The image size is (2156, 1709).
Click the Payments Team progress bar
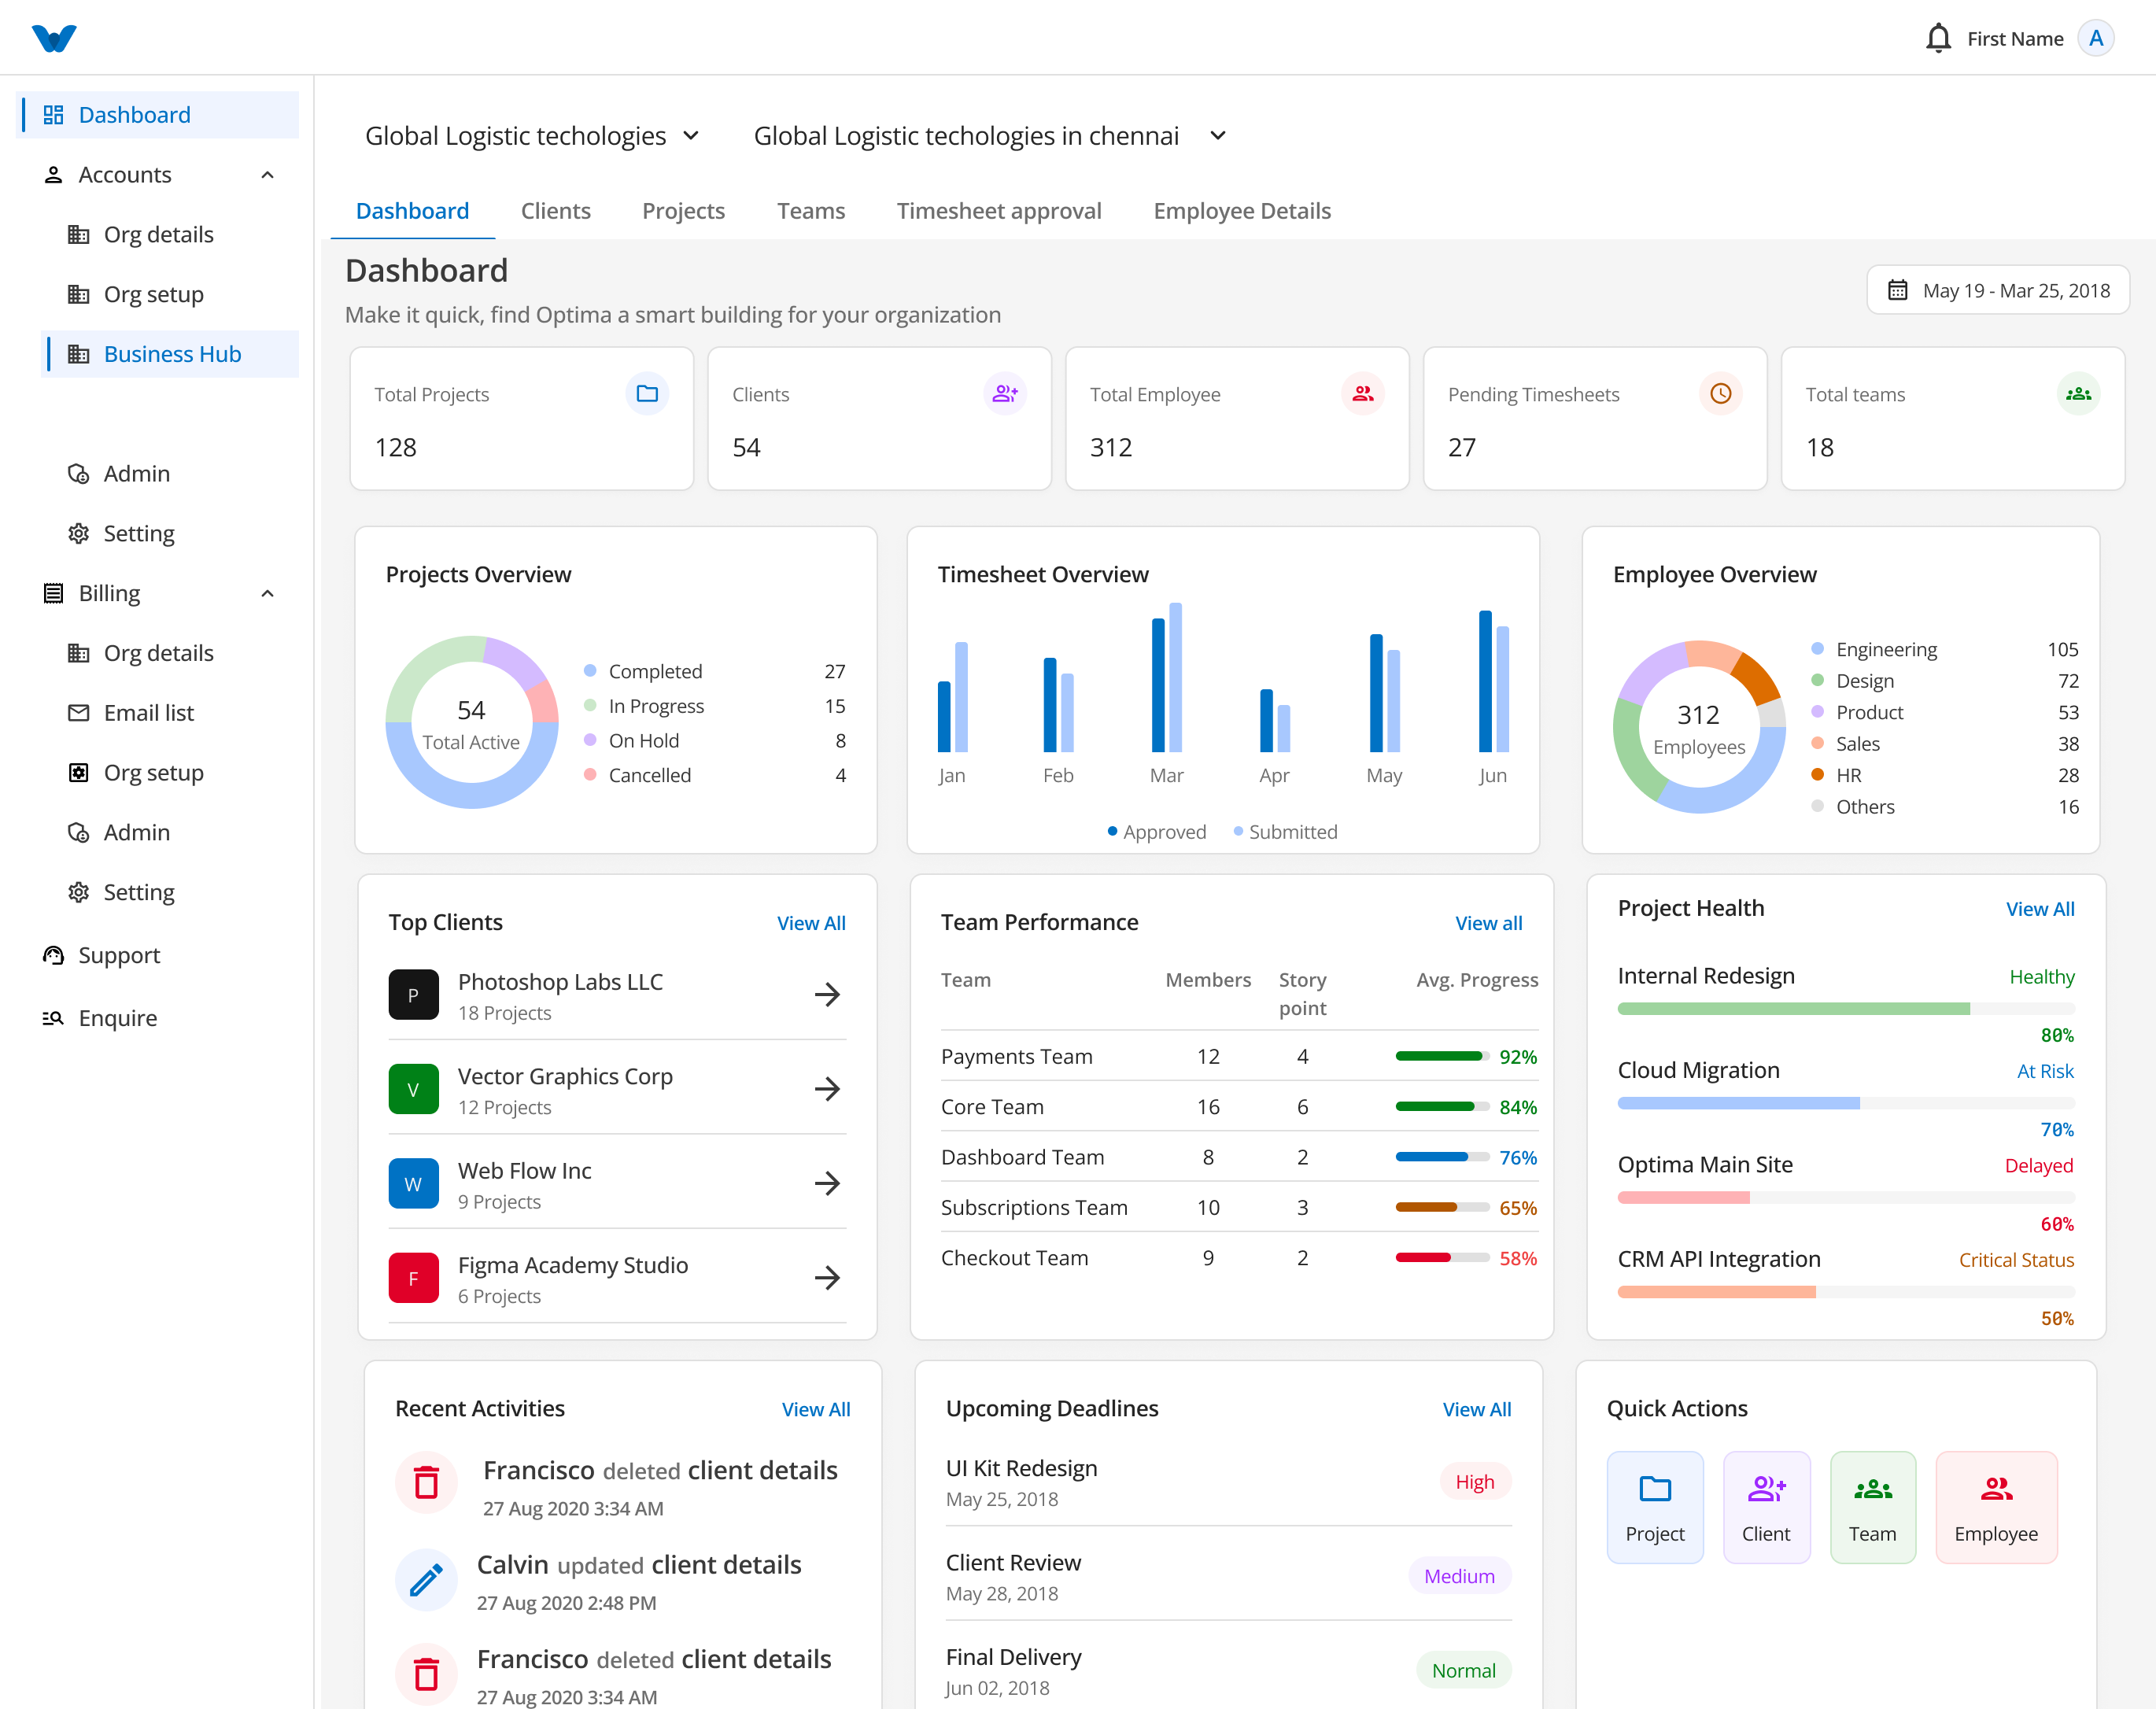[x=1442, y=1056]
